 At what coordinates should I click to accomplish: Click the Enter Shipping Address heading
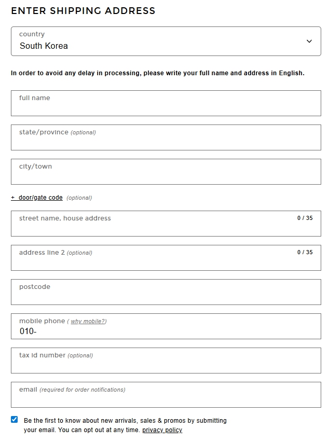point(83,11)
